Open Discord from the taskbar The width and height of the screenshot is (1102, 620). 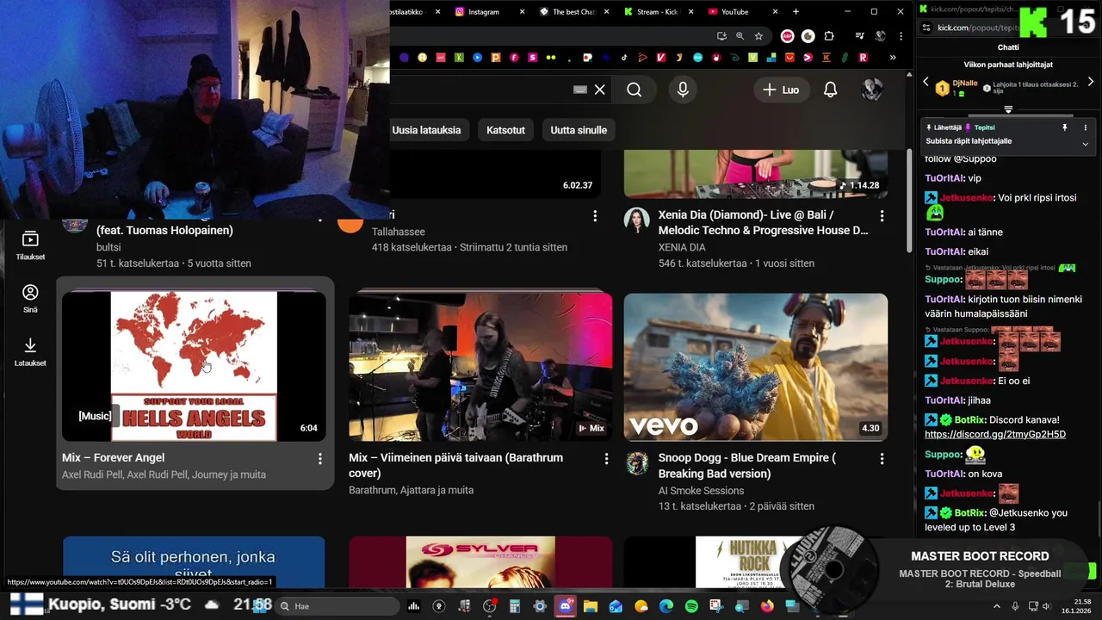click(x=566, y=606)
